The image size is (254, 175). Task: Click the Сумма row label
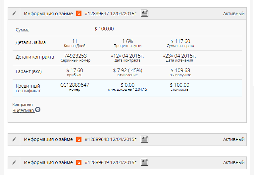click(23, 30)
